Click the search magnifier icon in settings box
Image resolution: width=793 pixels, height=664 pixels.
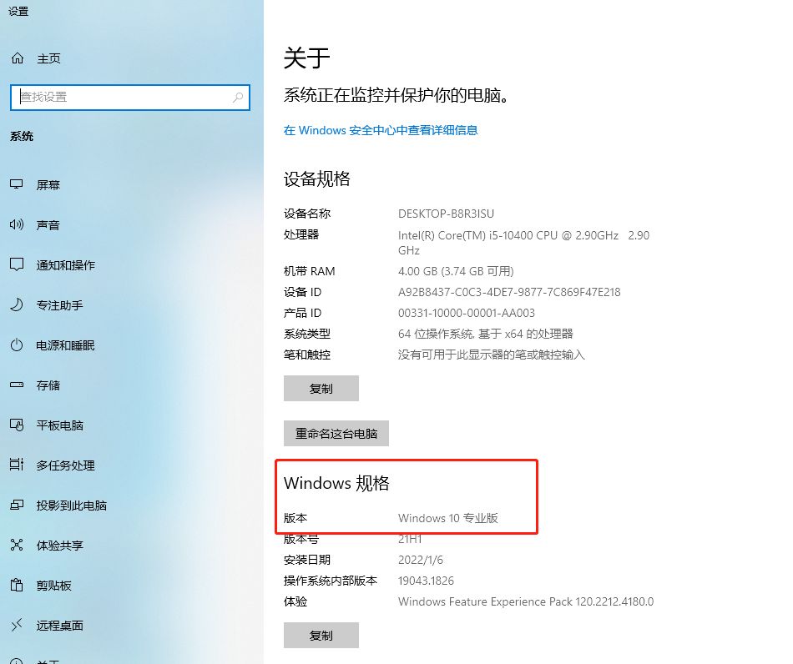238,97
